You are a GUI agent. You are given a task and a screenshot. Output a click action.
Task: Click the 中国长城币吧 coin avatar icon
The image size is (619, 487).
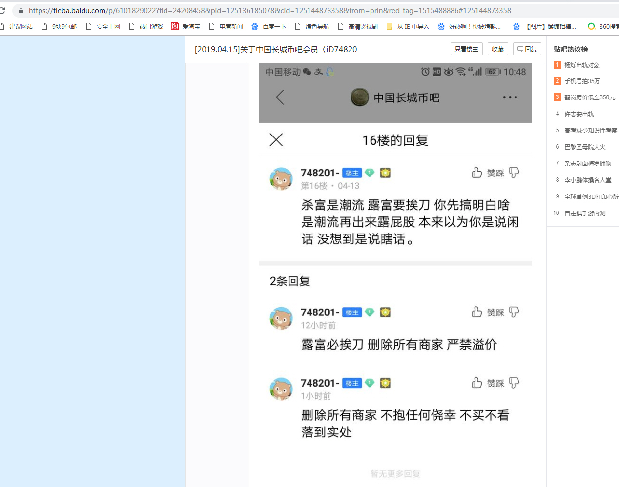(x=360, y=97)
